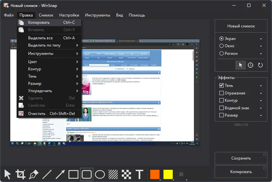Expand the Размер submenu in Правка menu
Screen dimensions: 272x182
click(49, 84)
